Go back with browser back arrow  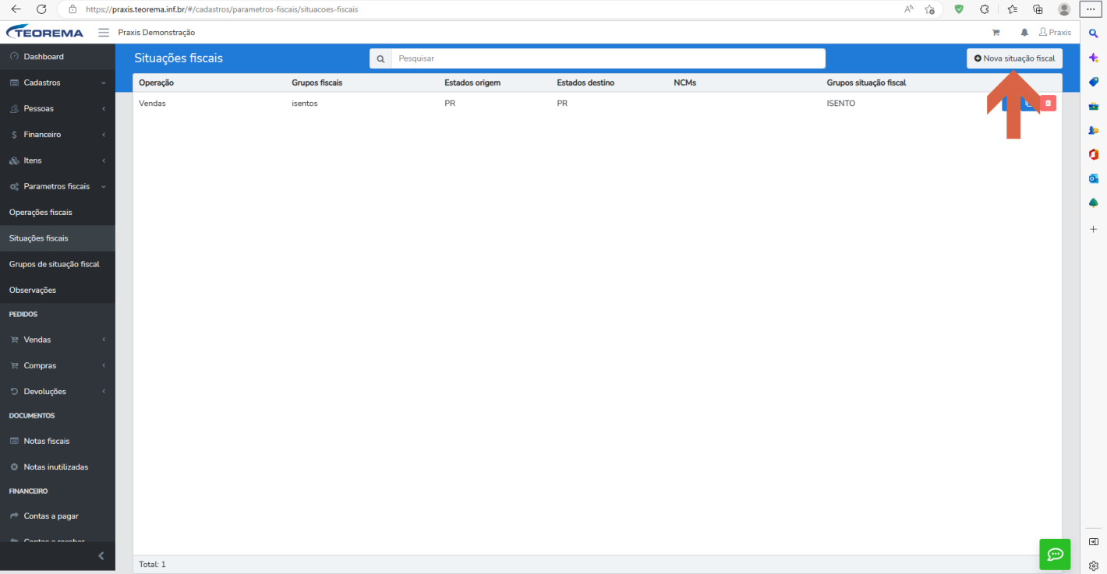(16, 9)
